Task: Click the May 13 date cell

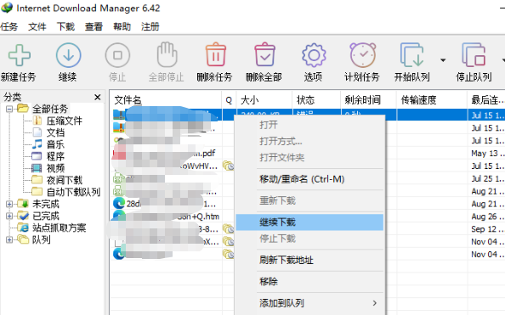Action: pos(487,154)
